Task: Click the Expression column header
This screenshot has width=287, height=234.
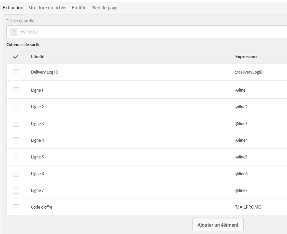Action: click(x=246, y=57)
